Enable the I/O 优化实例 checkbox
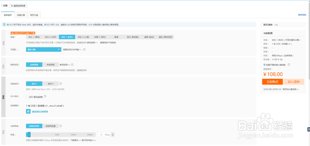This screenshot has height=146, width=310. pyautogui.click(x=27, y=97)
